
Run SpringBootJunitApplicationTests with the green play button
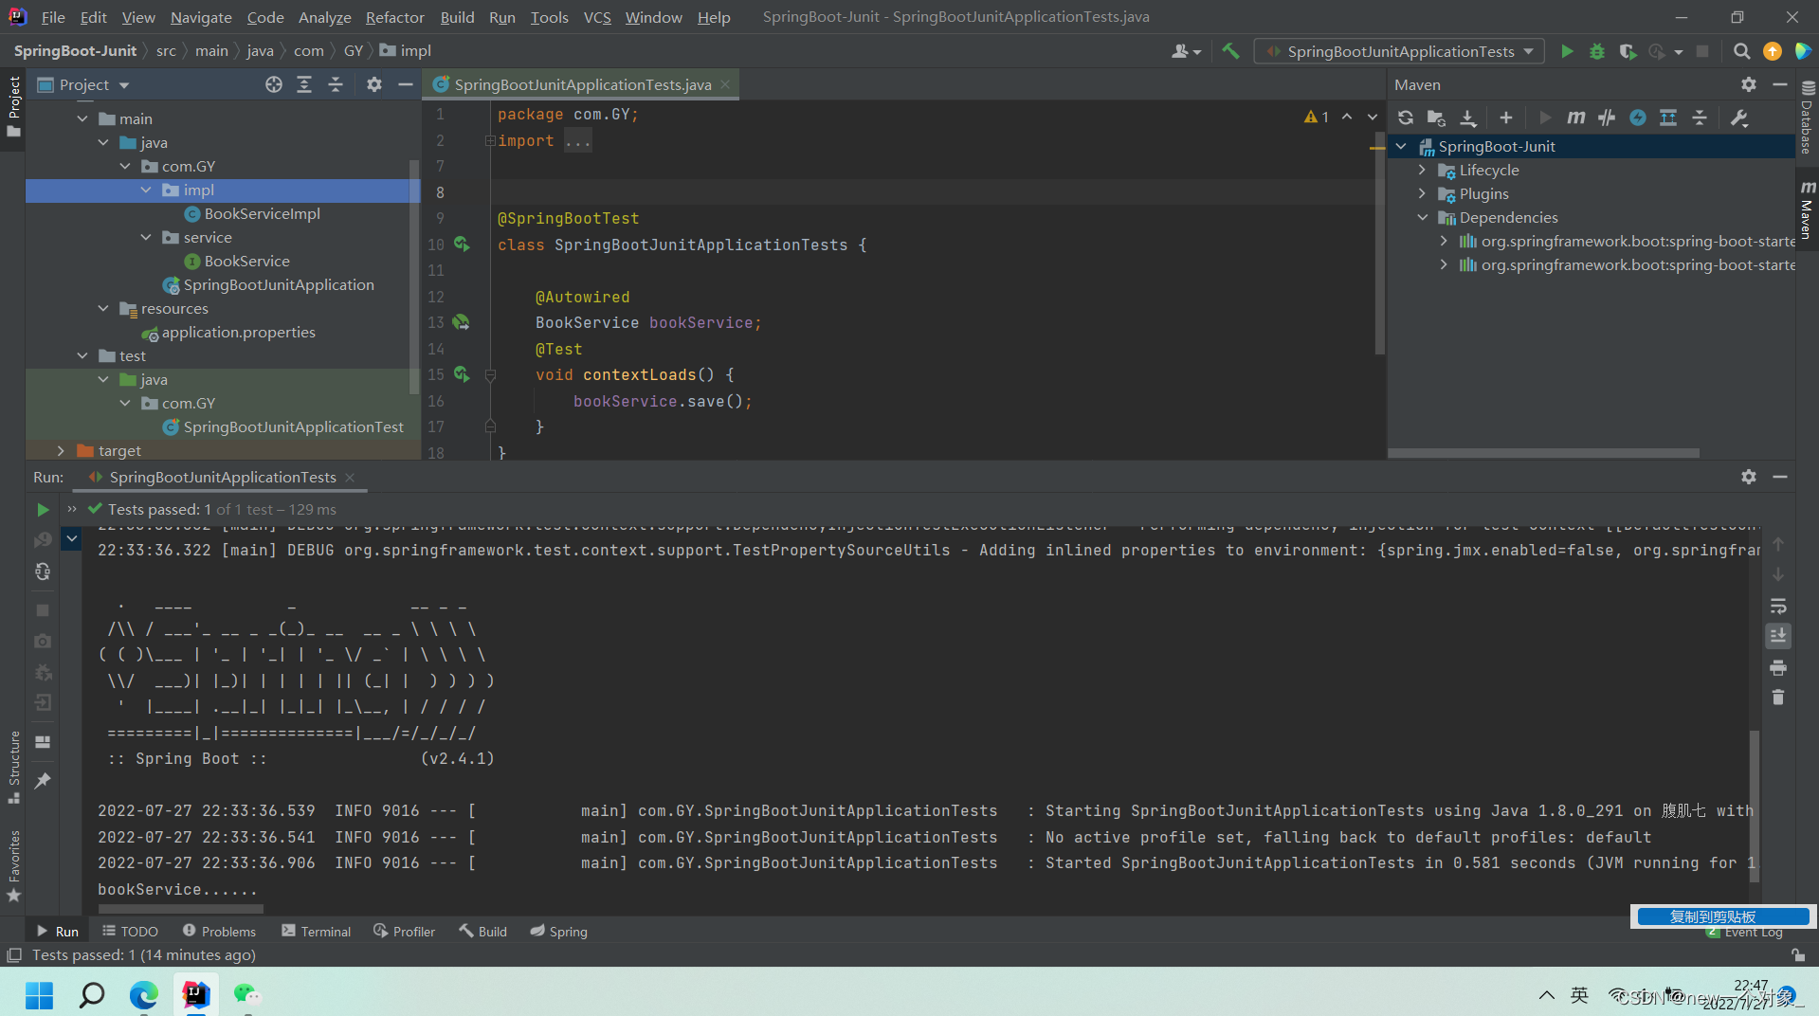[1567, 51]
